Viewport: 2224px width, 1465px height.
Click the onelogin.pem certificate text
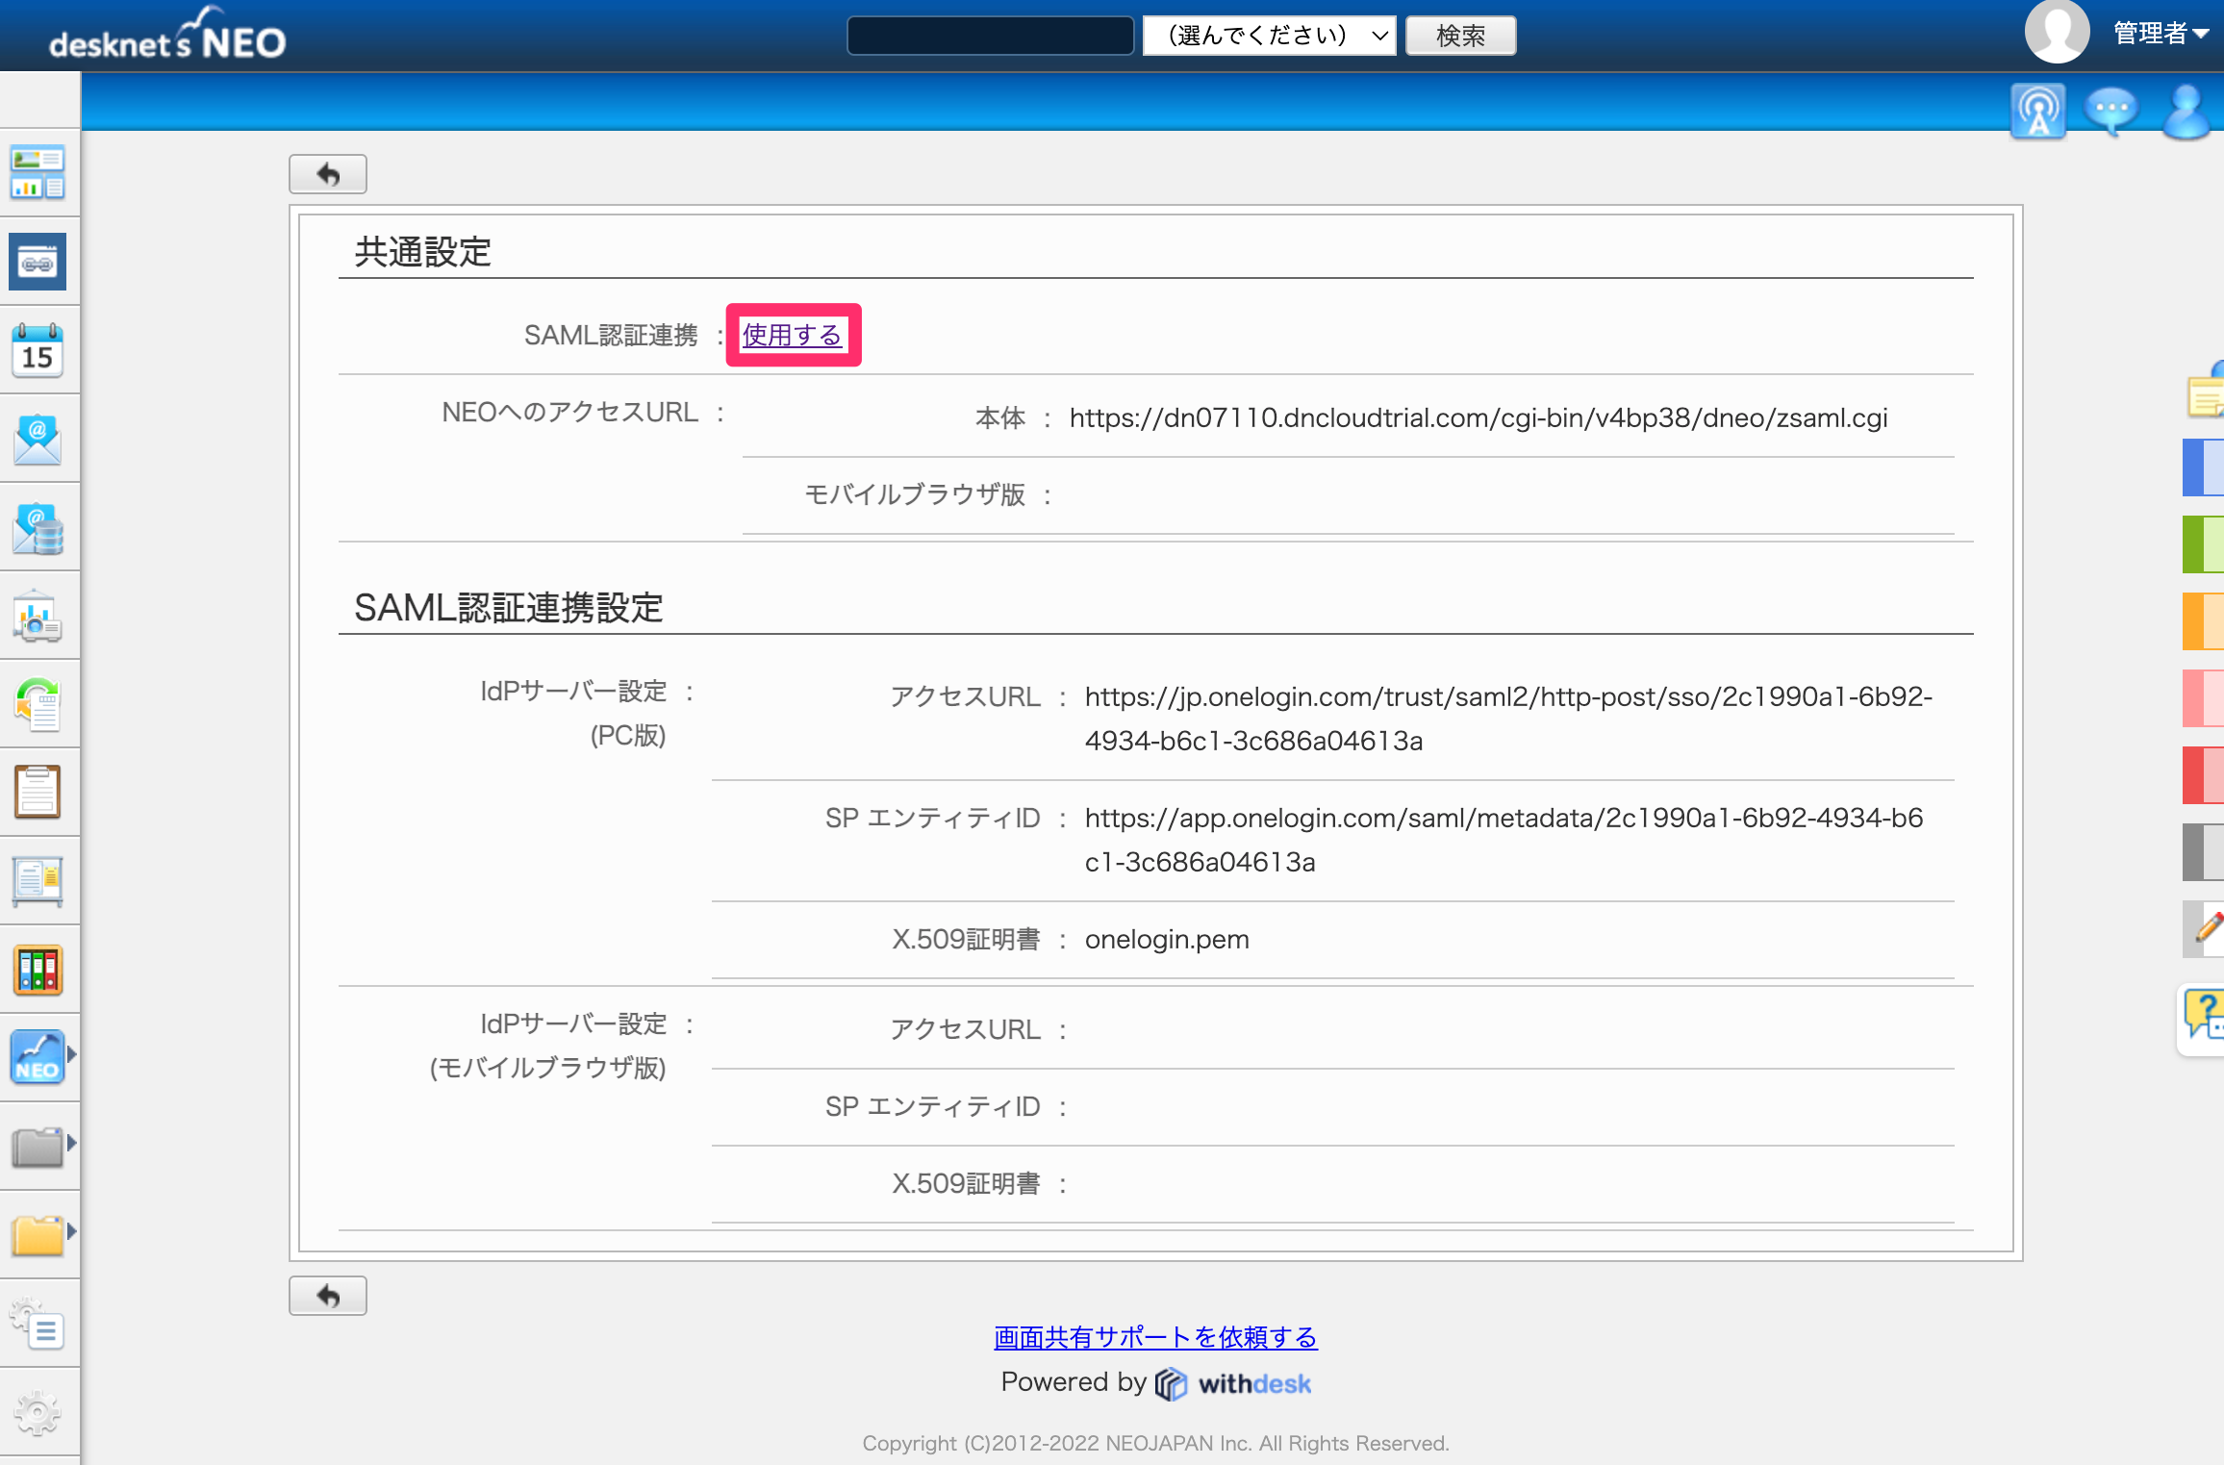coord(1167,940)
